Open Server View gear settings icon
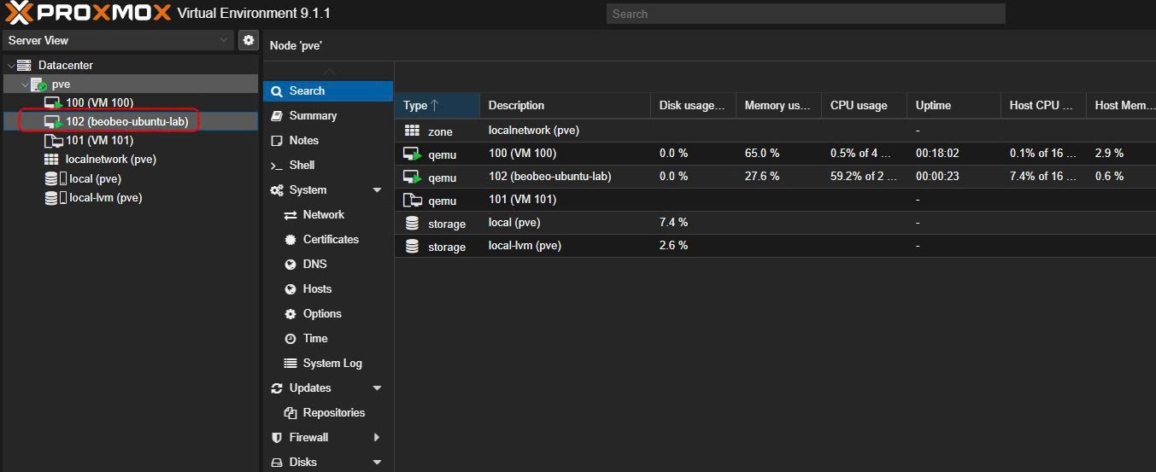 click(248, 40)
